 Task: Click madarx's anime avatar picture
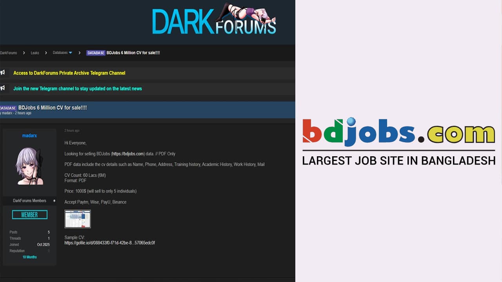(x=29, y=166)
